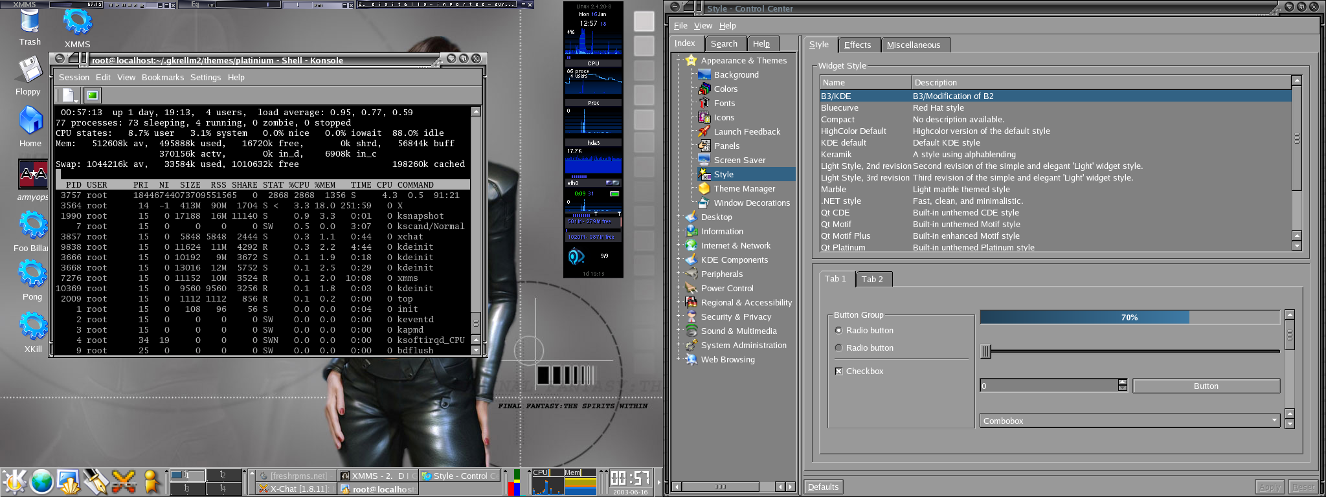Image resolution: width=1326 pixels, height=497 pixels.
Task: Open the Home folder desktop icon
Action: pyautogui.click(x=30, y=126)
